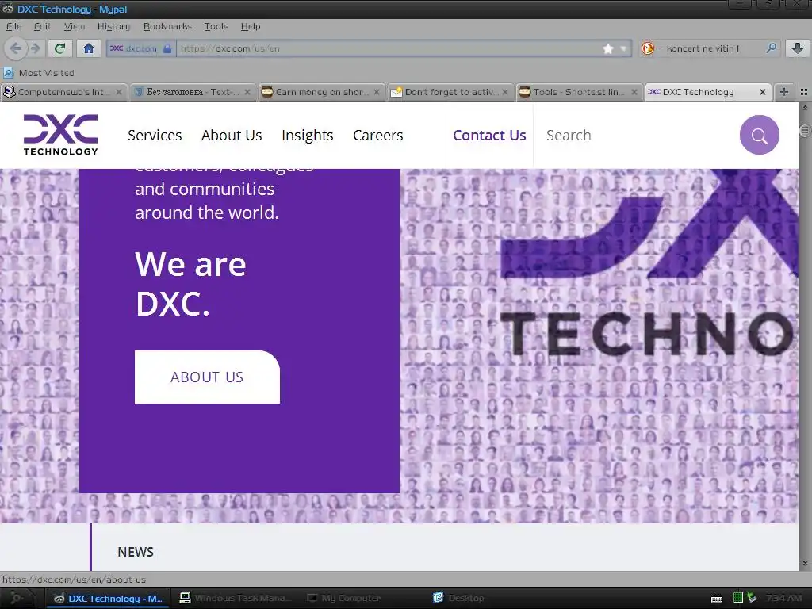Image resolution: width=812 pixels, height=609 pixels.
Task: Open the About Us navigation link
Action: (232, 135)
